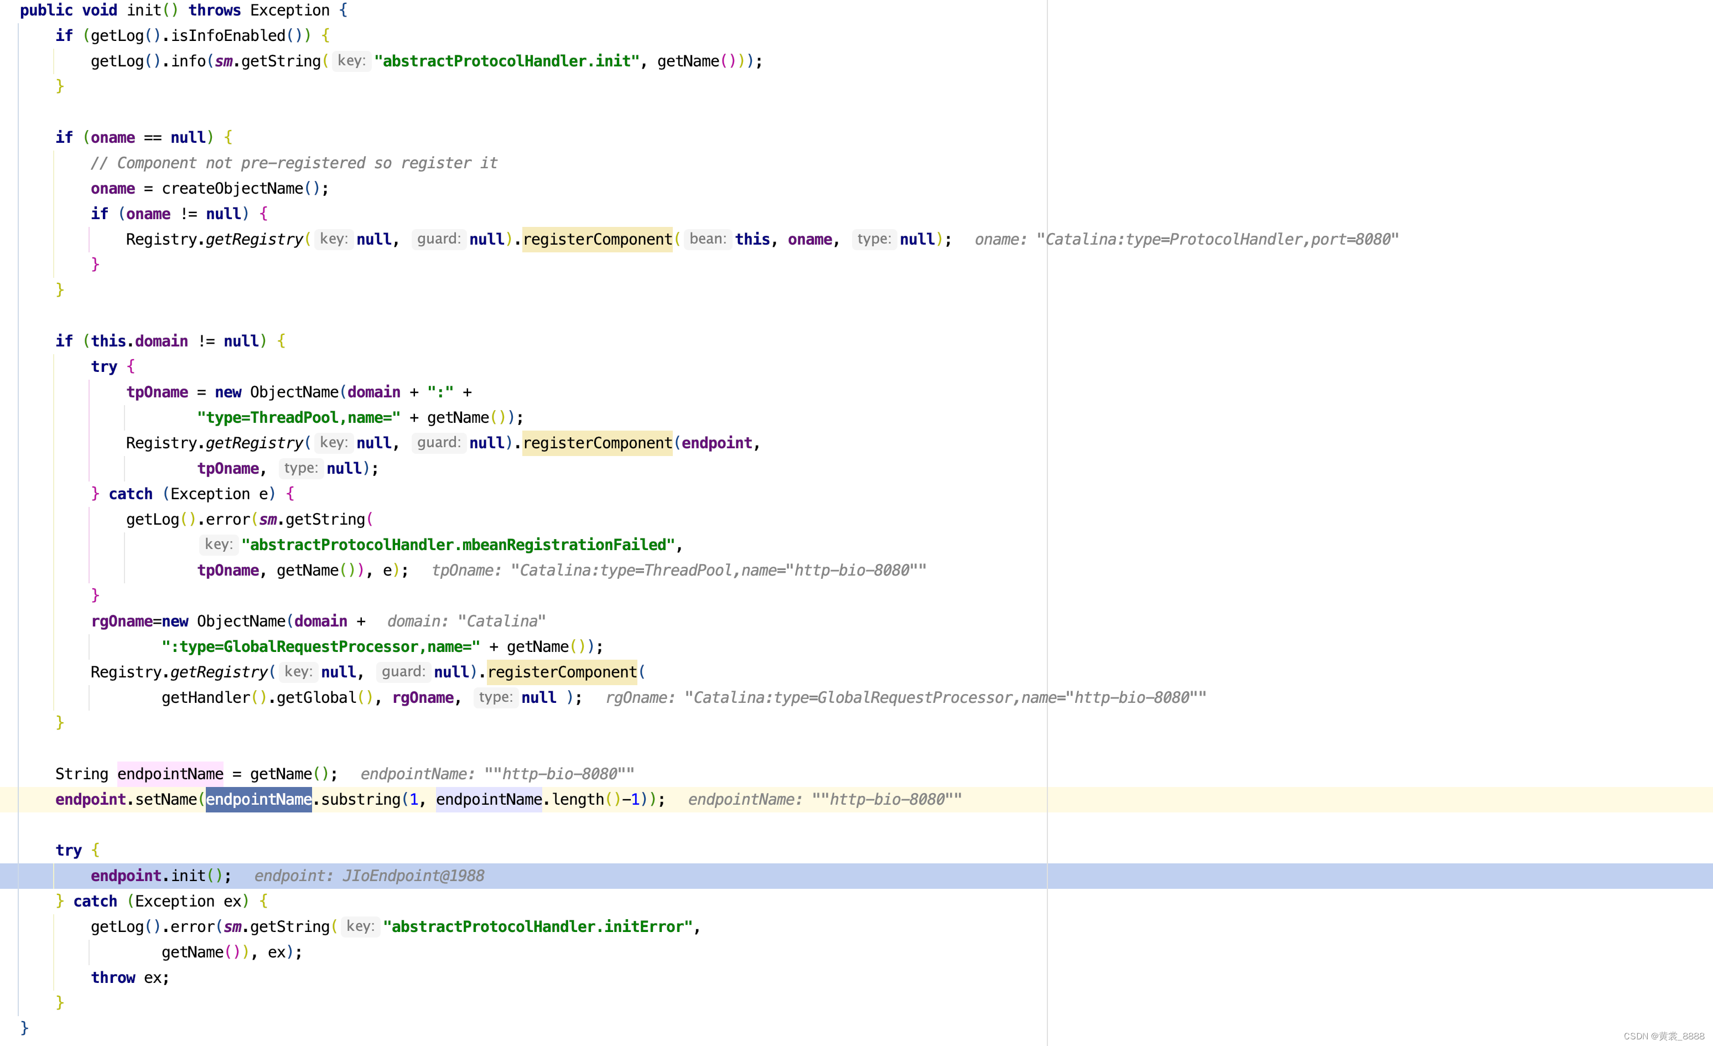Click the "abstractProtocolHandler.init" string literal
Image resolution: width=1713 pixels, height=1046 pixels.
(x=506, y=61)
